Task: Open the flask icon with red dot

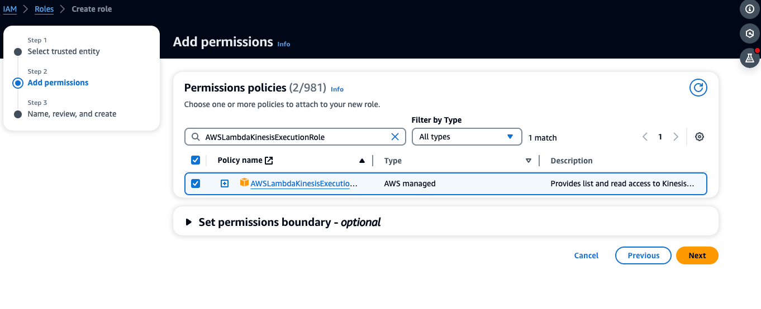Action: pos(750,58)
